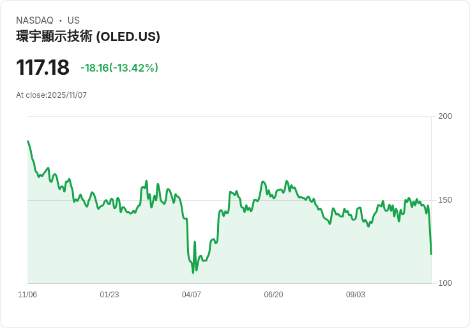Click the -13.42% percentage change
The image size is (470, 328).
135,68
